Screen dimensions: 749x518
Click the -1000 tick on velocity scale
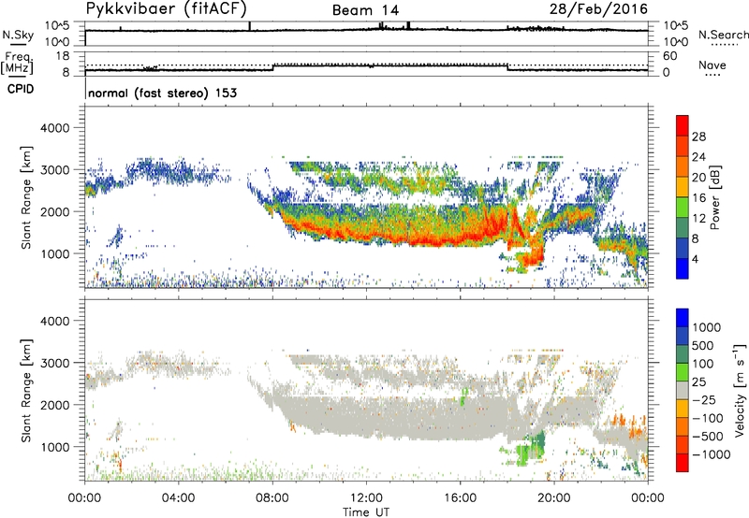coord(711,454)
